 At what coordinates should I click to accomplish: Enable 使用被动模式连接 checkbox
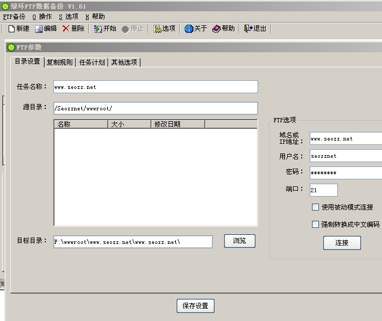316,207
